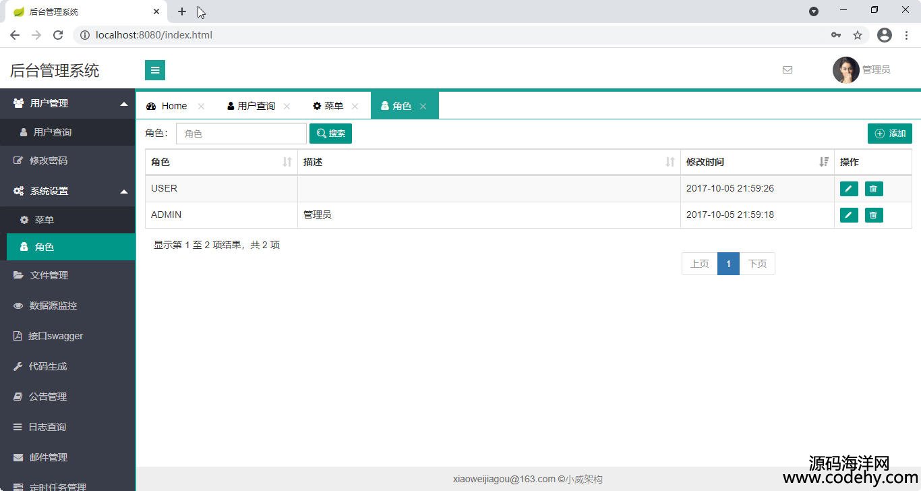Edit the ADMIN role with pencil icon
The height and width of the screenshot is (491, 921).
pyautogui.click(x=849, y=215)
